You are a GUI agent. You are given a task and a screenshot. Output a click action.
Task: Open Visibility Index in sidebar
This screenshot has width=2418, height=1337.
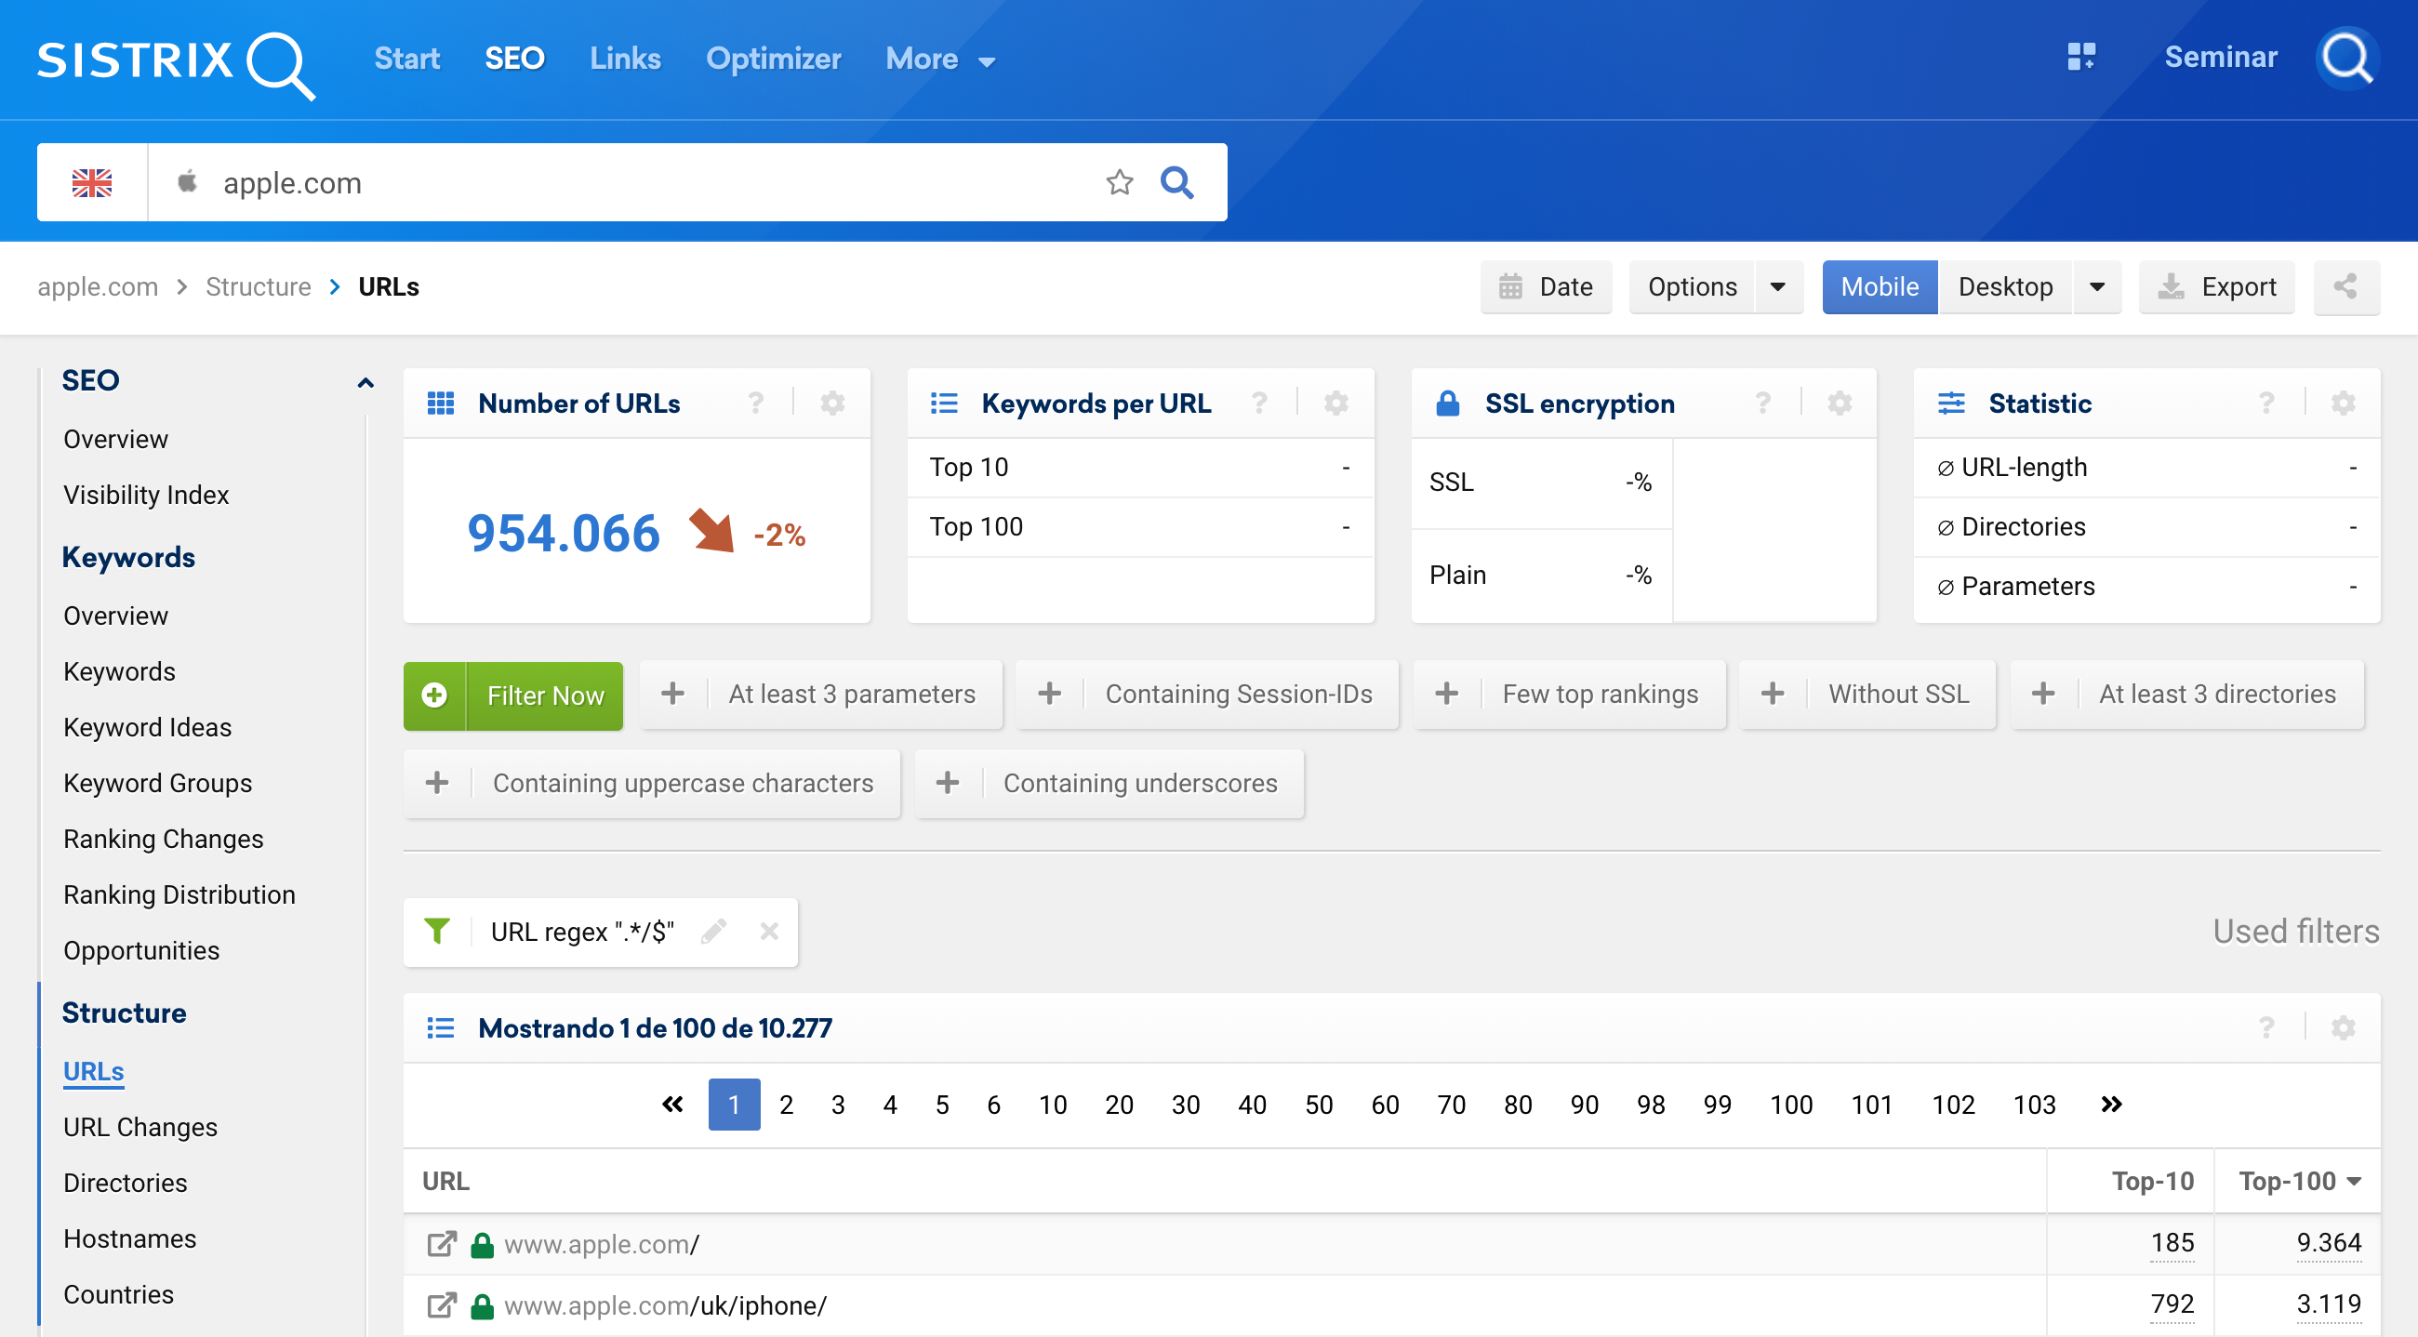[x=146, y=495]
